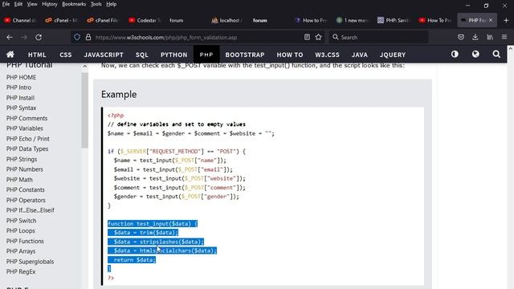
Task: Switch to the localhost tab
Action: coord(226,20)
